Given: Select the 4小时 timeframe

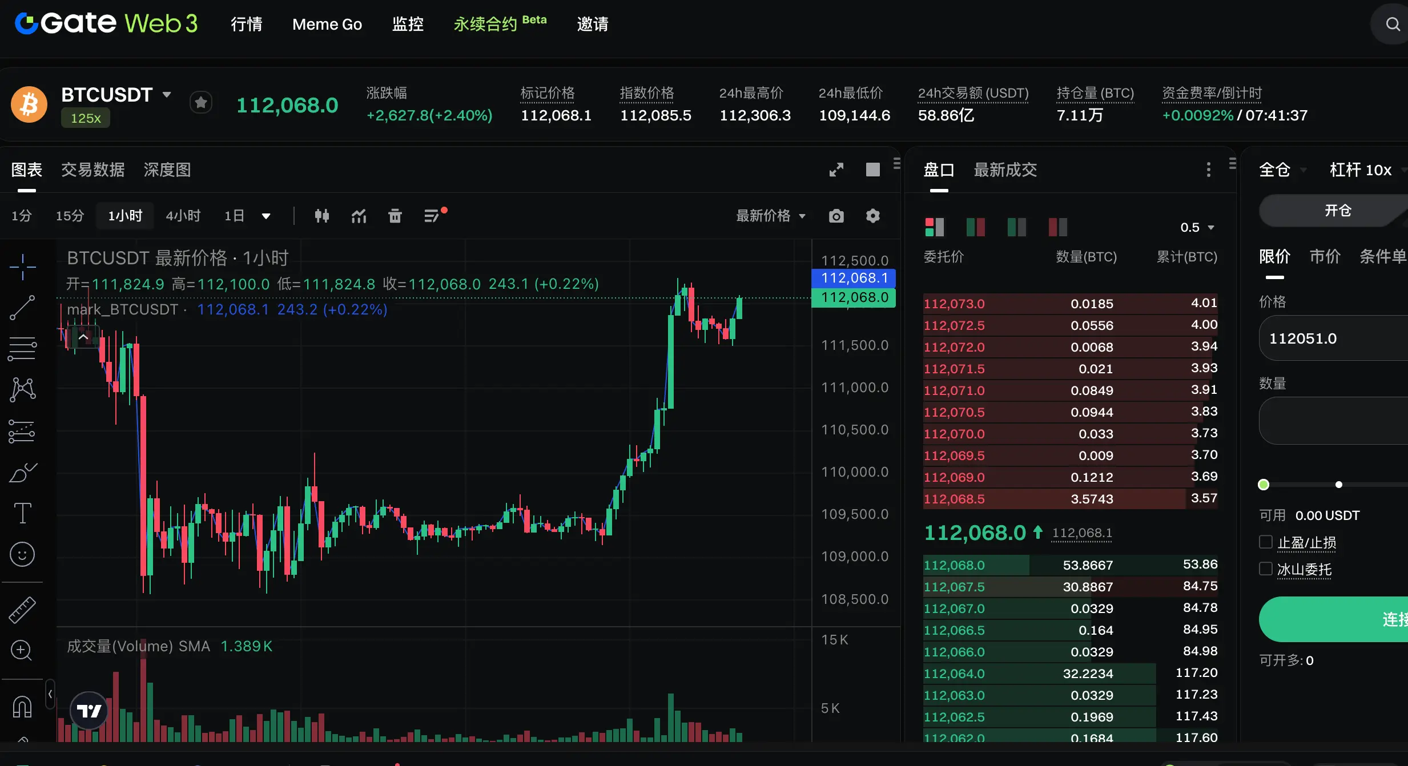Looking at the screenshot, I should point(183,216).
